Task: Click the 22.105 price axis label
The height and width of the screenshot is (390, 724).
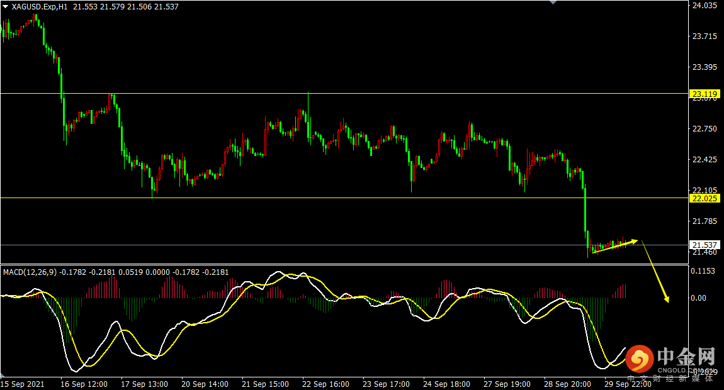Action: tap(704, 190)
